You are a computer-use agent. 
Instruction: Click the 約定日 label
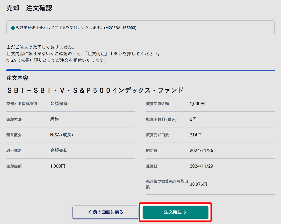[x=152, y=151]
